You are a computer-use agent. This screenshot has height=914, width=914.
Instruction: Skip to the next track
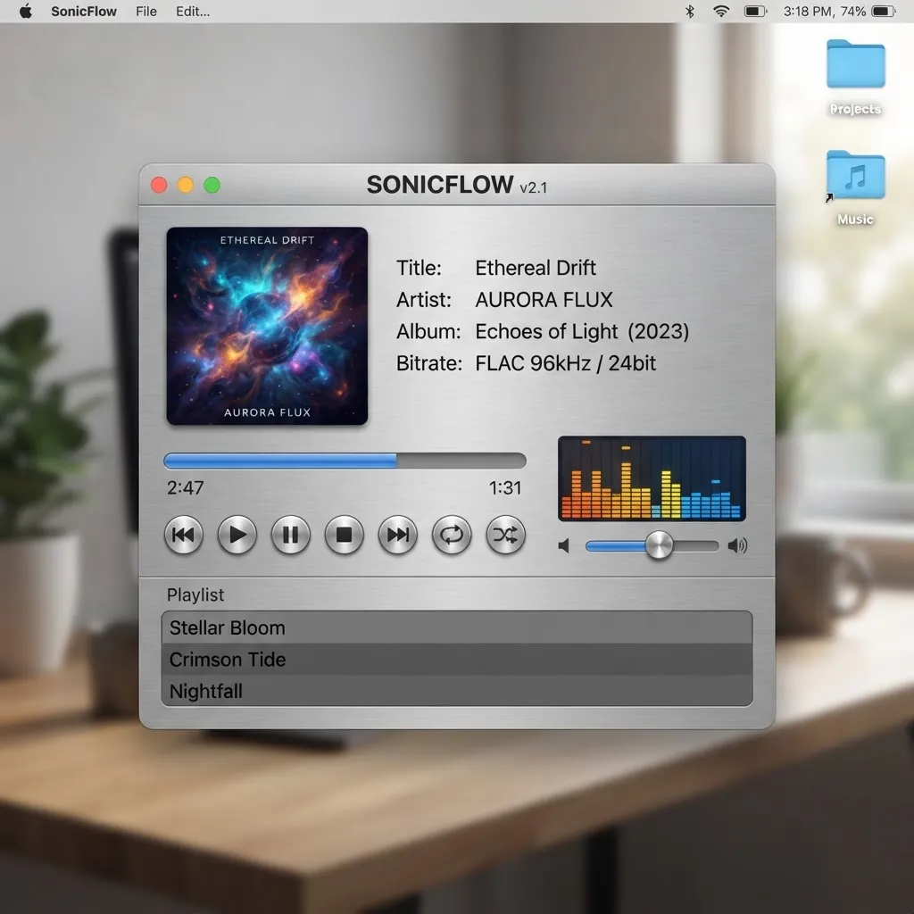pos(397,535)
